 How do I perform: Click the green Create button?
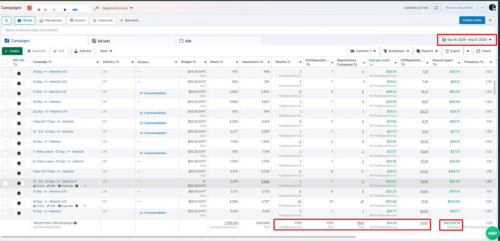click(12, 51)
